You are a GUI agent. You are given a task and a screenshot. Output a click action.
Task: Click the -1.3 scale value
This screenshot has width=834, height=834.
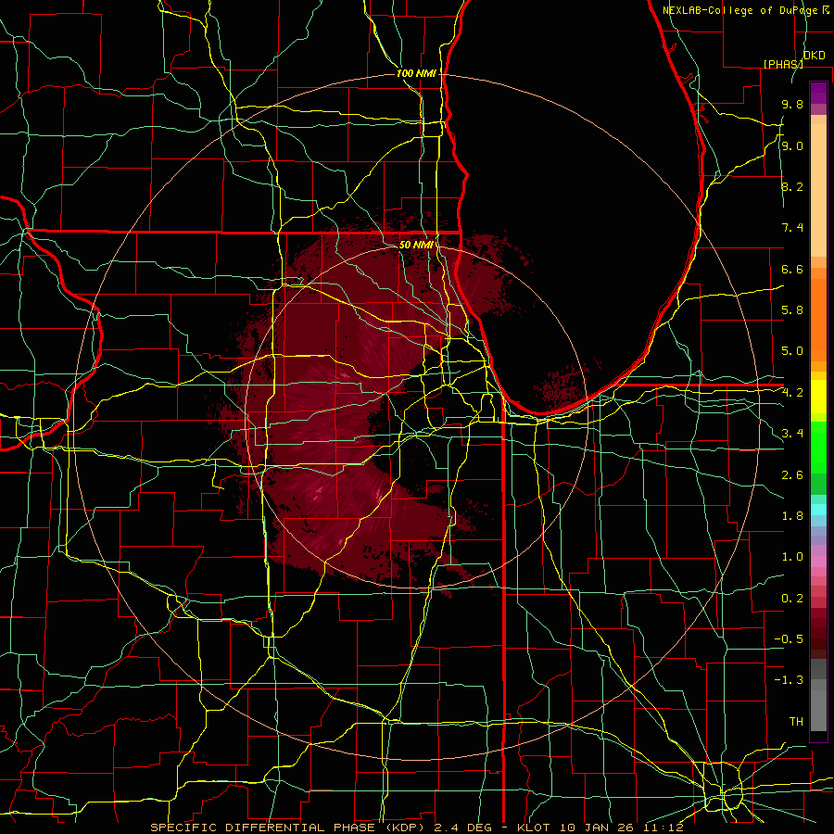pyautogui.click(x=789, y=680)
